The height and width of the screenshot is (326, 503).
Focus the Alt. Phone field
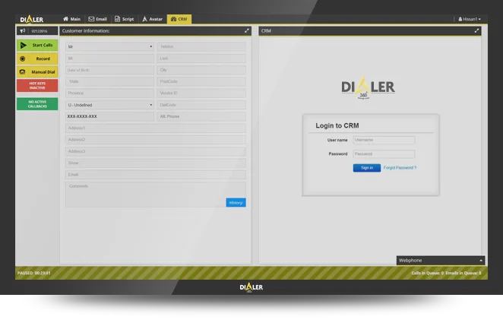point(201,116)
